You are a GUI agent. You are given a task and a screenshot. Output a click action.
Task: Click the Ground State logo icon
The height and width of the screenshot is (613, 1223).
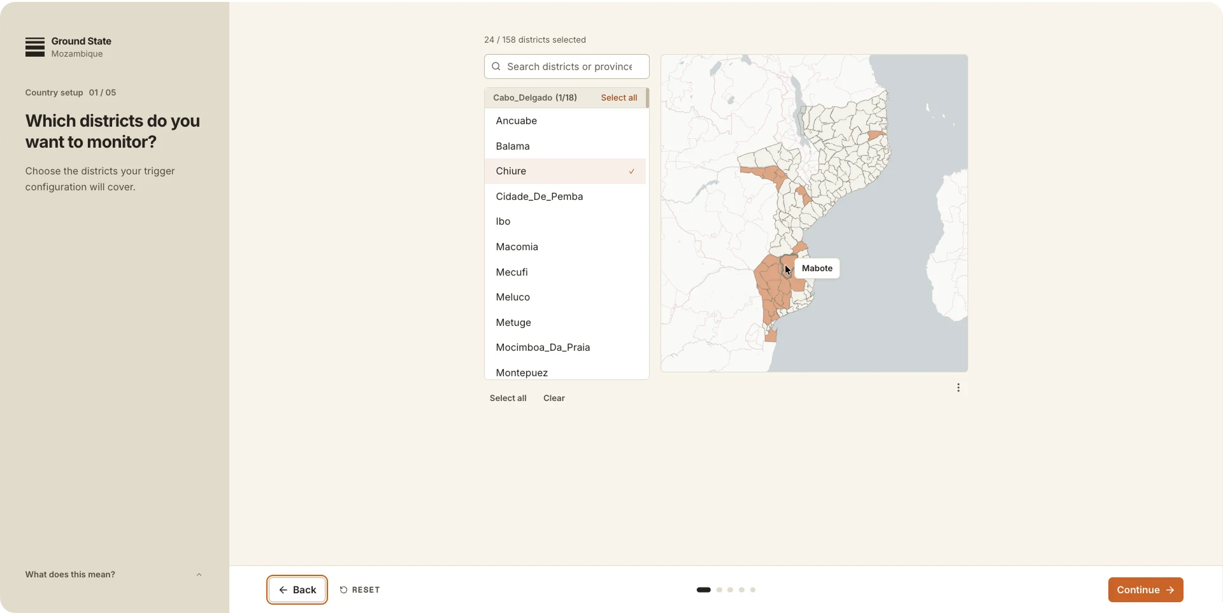(x=35, y=46)
